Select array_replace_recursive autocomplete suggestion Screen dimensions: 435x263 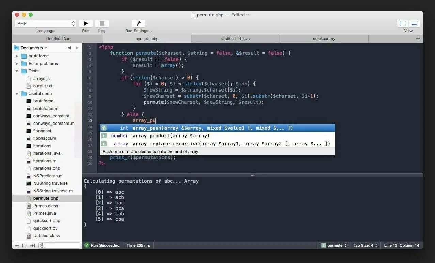[217, 144]
